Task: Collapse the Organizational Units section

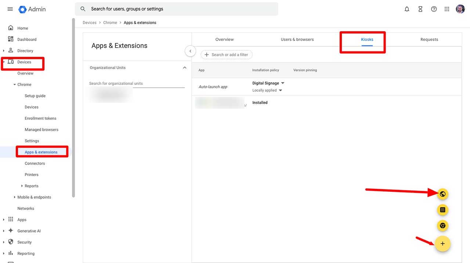Action: coord(185,68)
